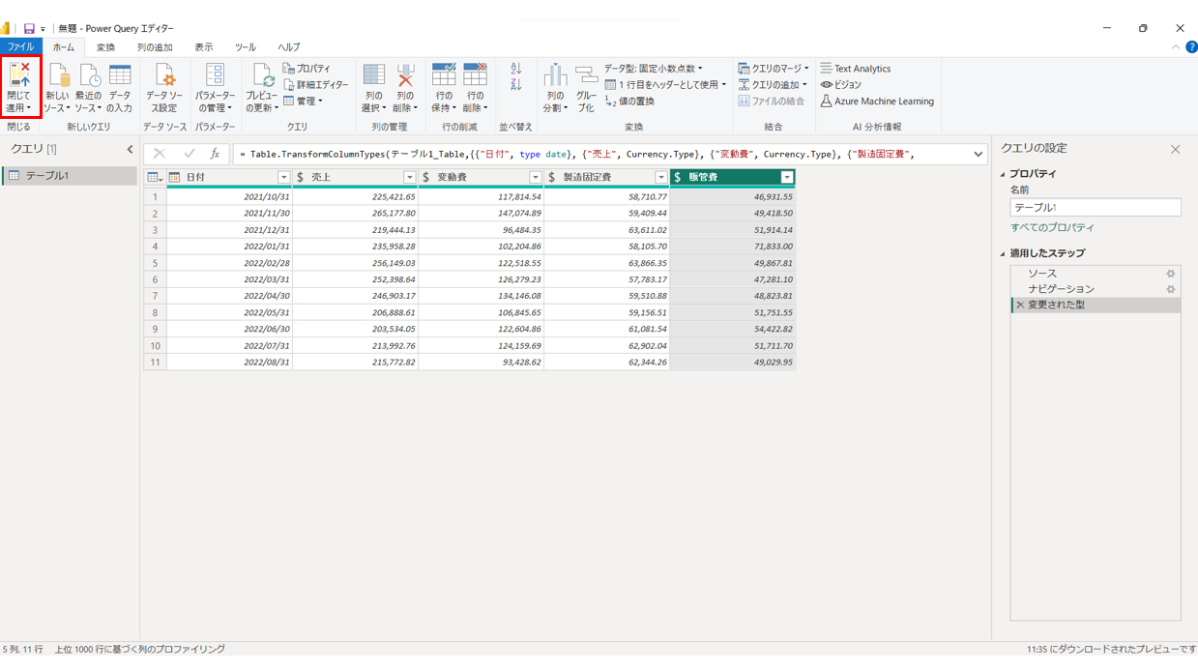Collapse the クエリ pane with the arrow

pos(130,150)
